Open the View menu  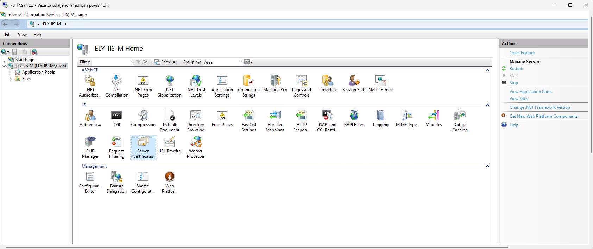[22, 35]
